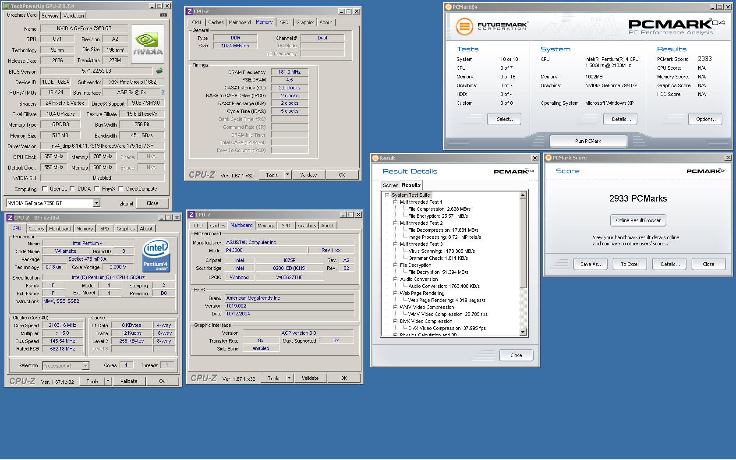Click the Close button in Result window
Image resolution: width=736 pixels, height=460 pixels.
point(516,355)
